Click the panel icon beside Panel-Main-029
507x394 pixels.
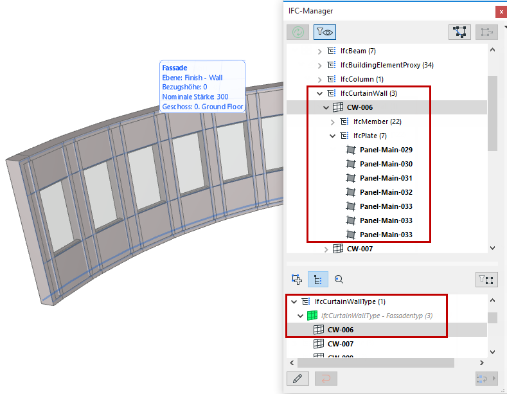351,150
